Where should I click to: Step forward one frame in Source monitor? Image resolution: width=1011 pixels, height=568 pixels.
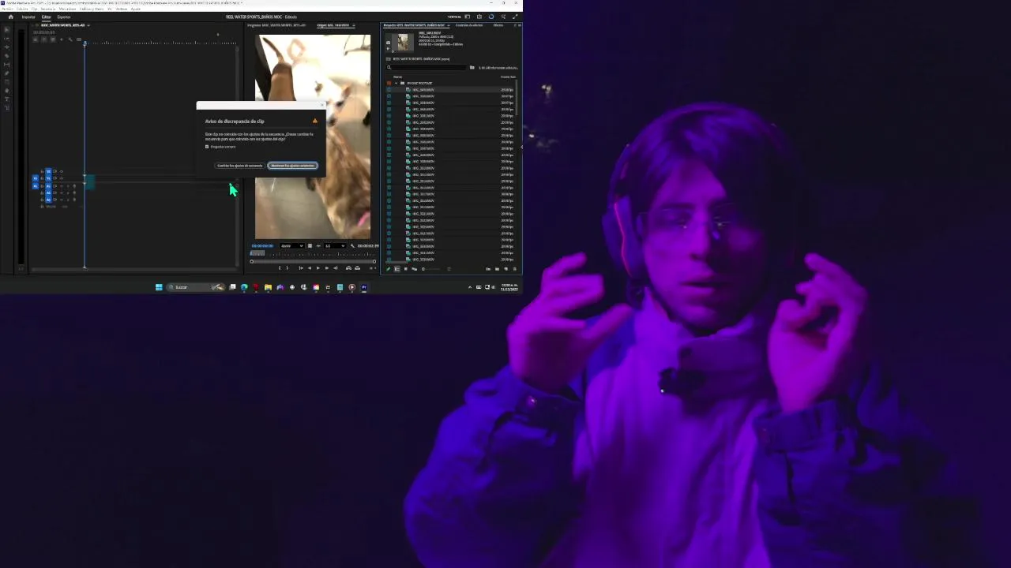(x=327, y=268)
